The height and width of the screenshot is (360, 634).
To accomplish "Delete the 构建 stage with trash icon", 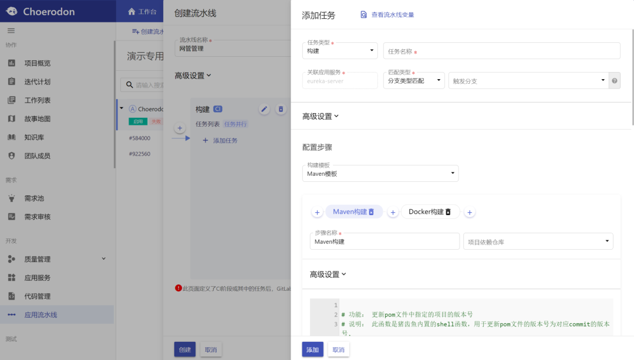I will click(281, 109).
